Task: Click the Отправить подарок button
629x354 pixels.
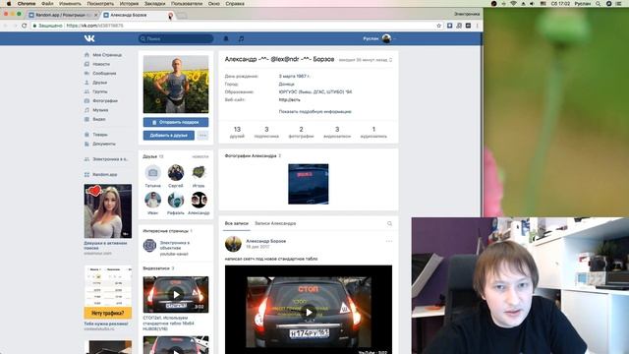Action: pos(176,122)
